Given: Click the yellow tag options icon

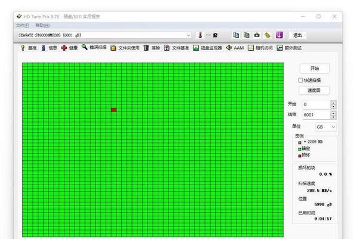Looking at the screenshot, I should pyautogui.click(x=267, y=35).
